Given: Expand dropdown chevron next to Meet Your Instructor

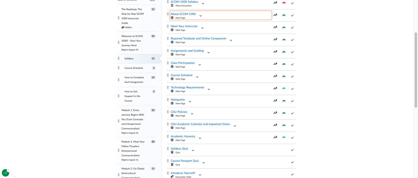Looking at the screenshot, I should (202, 28).
